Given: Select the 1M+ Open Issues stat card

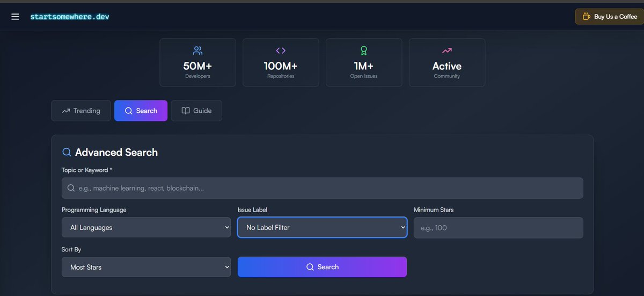Looking at the screenshot, I should tap(364, 62).
